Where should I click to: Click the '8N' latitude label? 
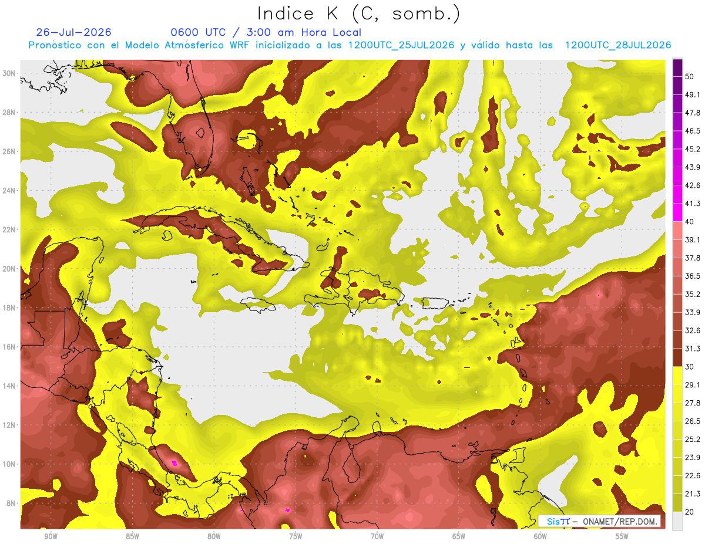pos(11,503)
